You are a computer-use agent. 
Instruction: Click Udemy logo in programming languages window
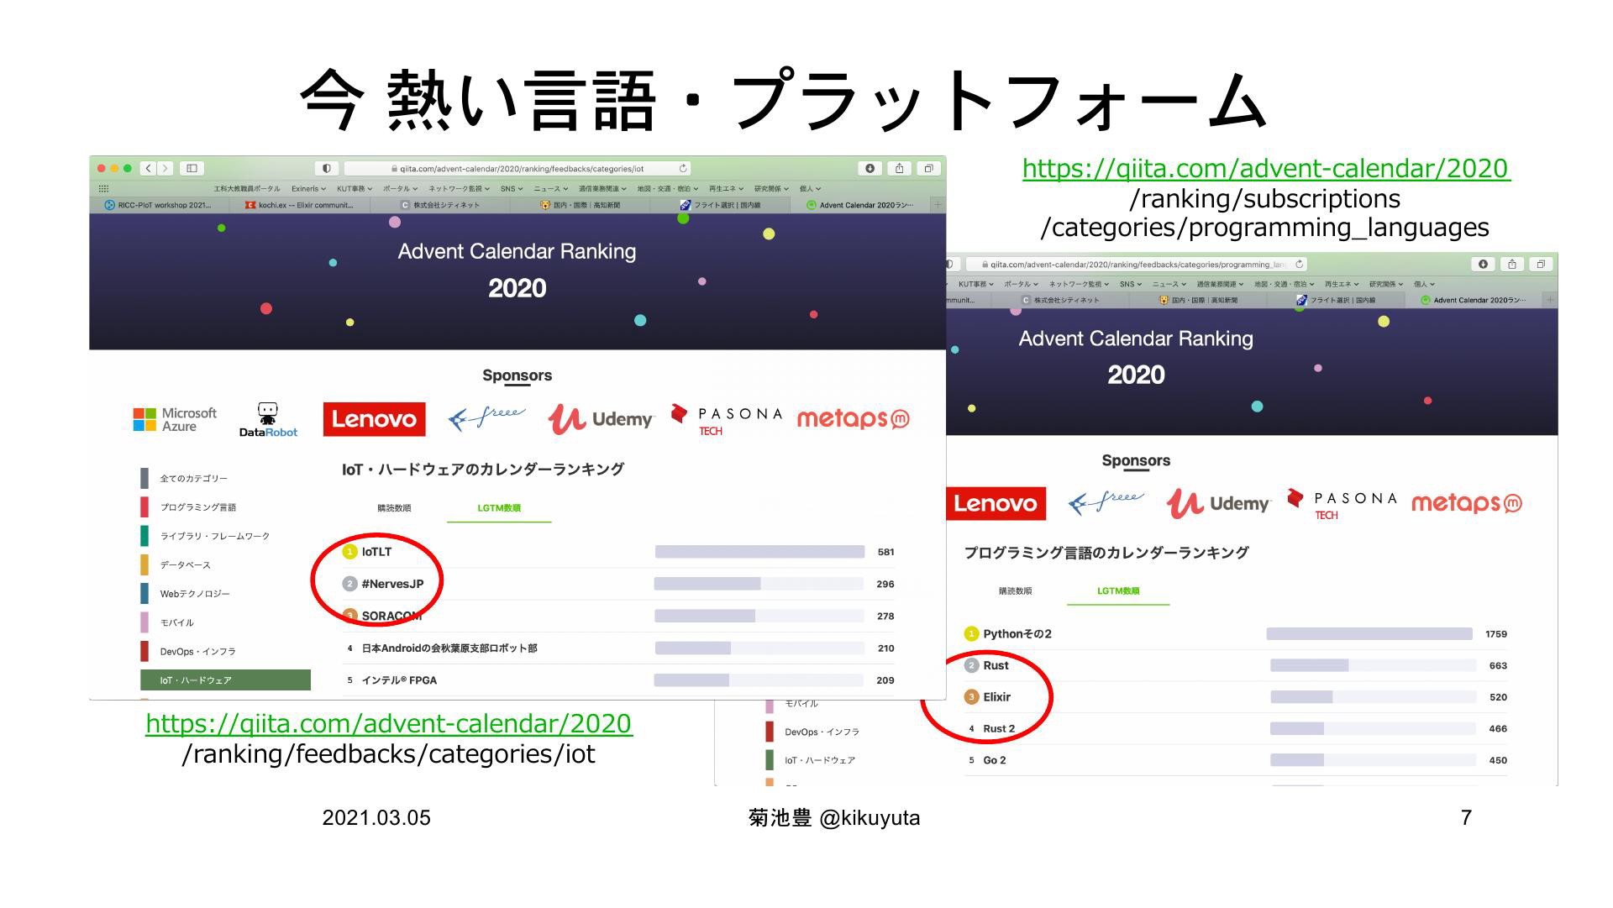pyautogui.click(x=1218, y=503)
